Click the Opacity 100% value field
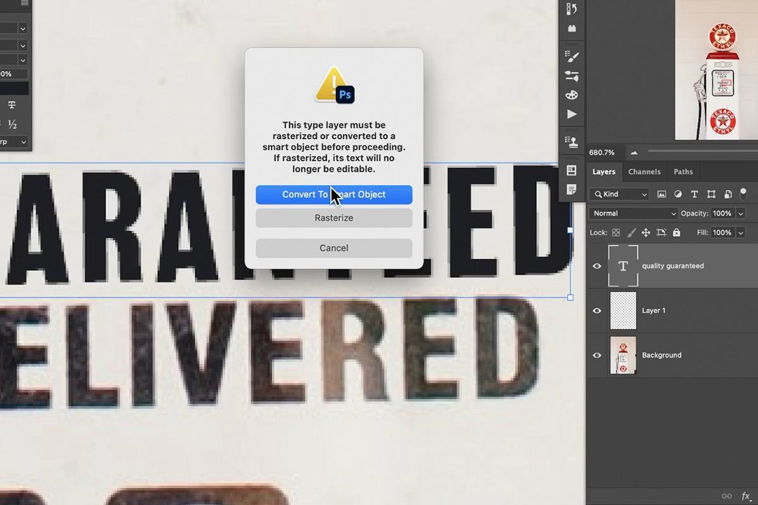Viewport: 758px width, 505px height. pos(722,213)
